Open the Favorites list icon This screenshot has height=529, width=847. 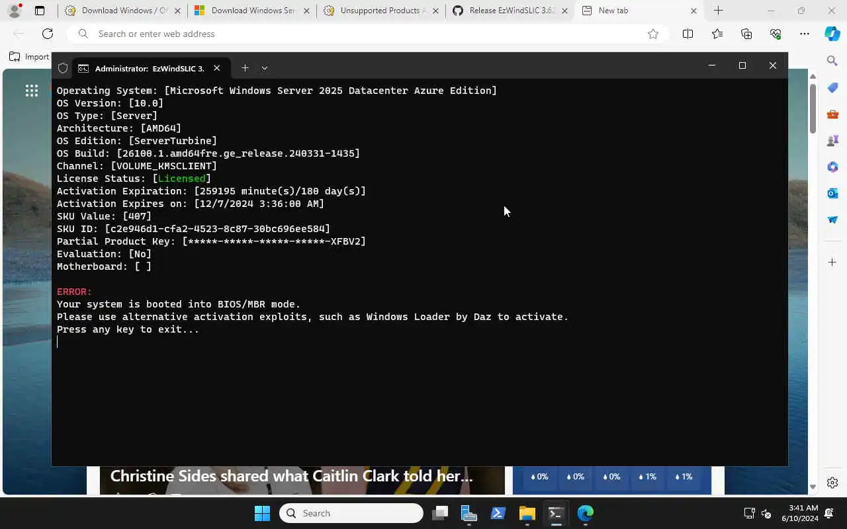[x=717, y=34]
